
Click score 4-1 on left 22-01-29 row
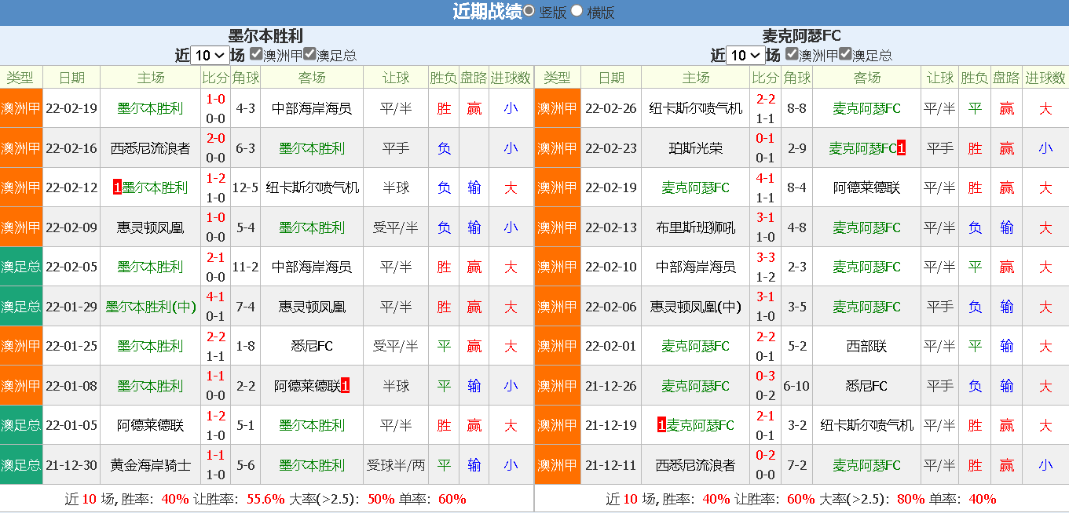coord(215,297)
